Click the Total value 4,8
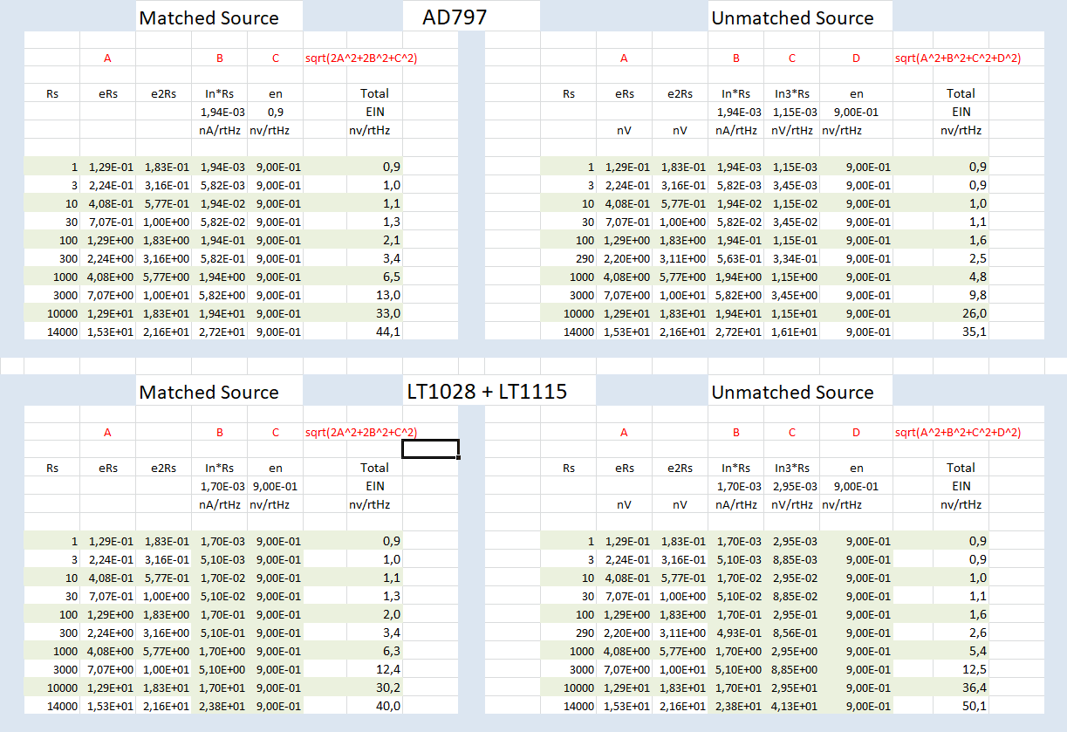Viewport: 1067px width, 732px height. [977, 277]
